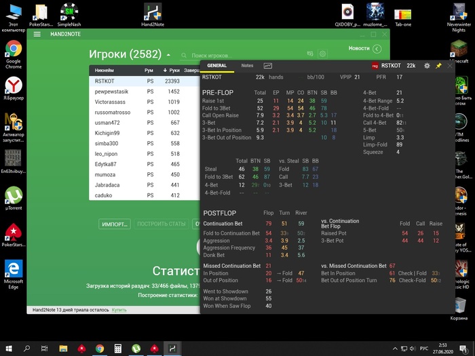Open the Корзина recycle bin

coord(459,309)
